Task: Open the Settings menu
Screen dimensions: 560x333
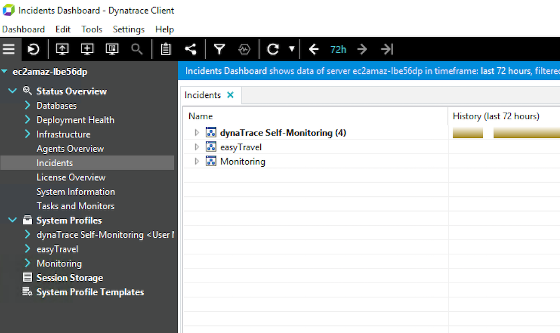Action: click(129, 30)
